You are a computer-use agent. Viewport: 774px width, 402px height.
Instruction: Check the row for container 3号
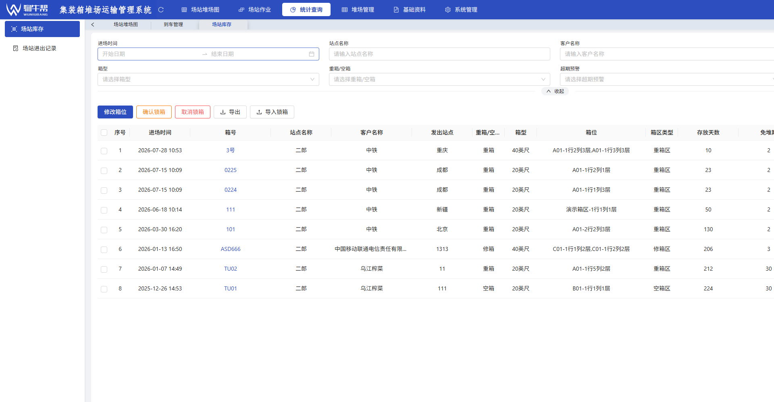pos(104,151)
